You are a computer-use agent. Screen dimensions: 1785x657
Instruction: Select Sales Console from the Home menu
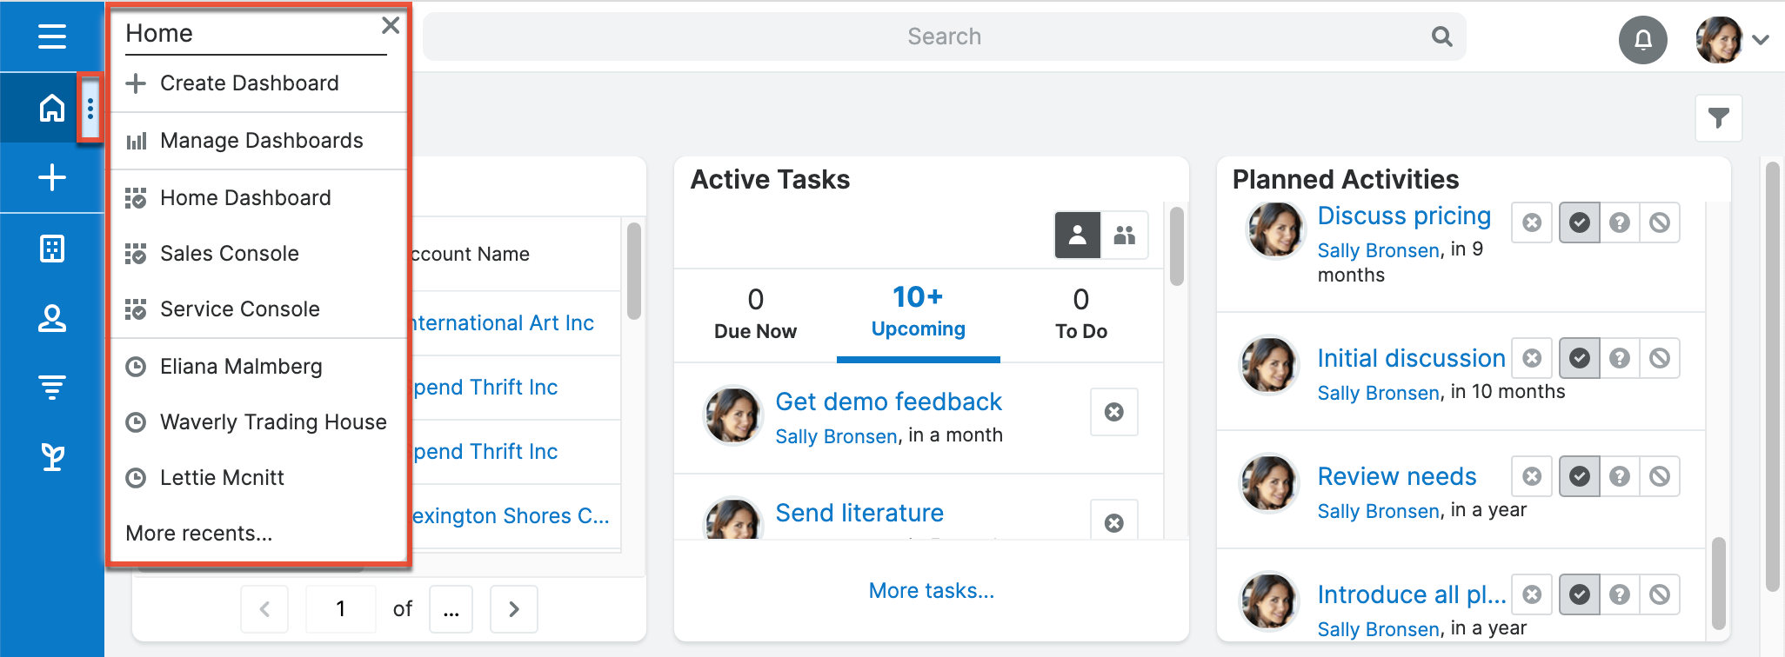(229, 253)
